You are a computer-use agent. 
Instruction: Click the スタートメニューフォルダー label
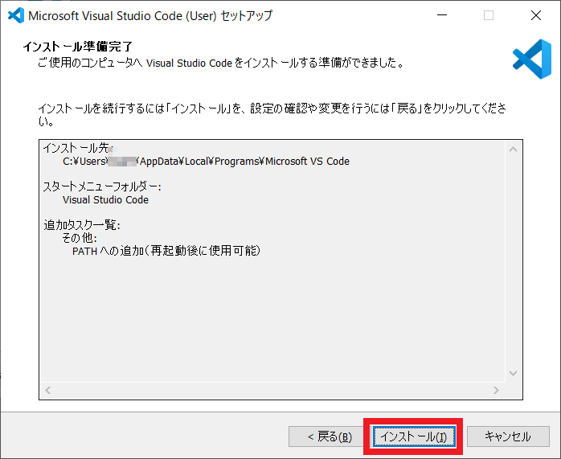[x=102, y=186]
